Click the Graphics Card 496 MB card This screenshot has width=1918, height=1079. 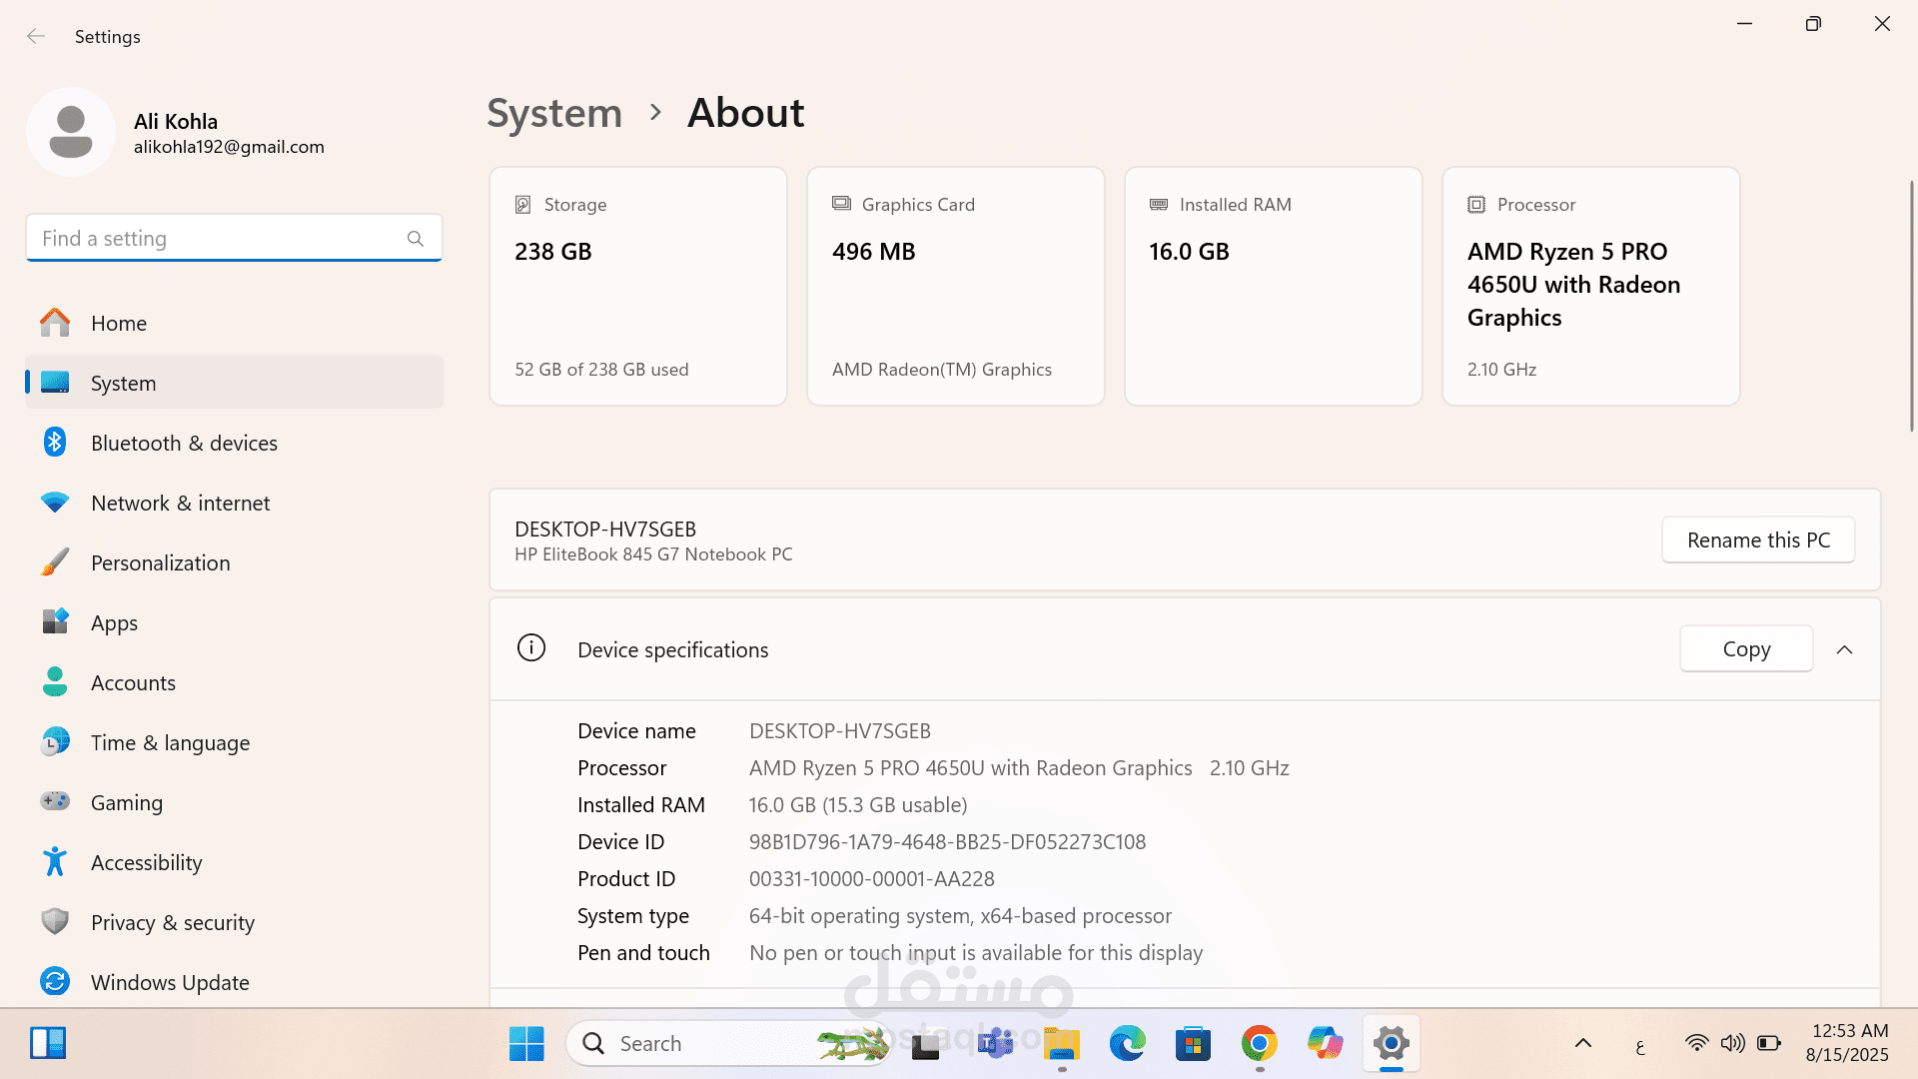coord(956,286)
